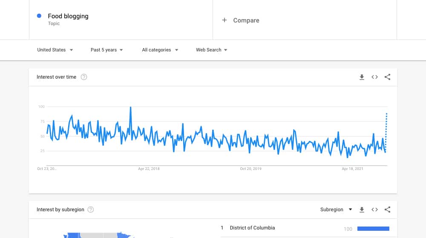This screenshot has width=426, height=238.
Task: Share the Interest over time chart
Action: pos(387,77)
